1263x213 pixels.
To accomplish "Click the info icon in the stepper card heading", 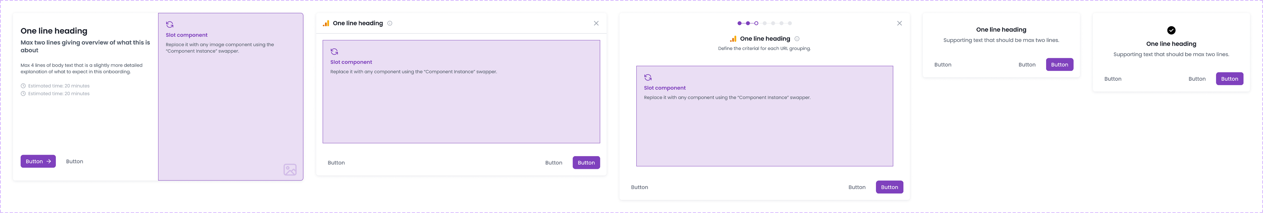I will click(797, 39).
